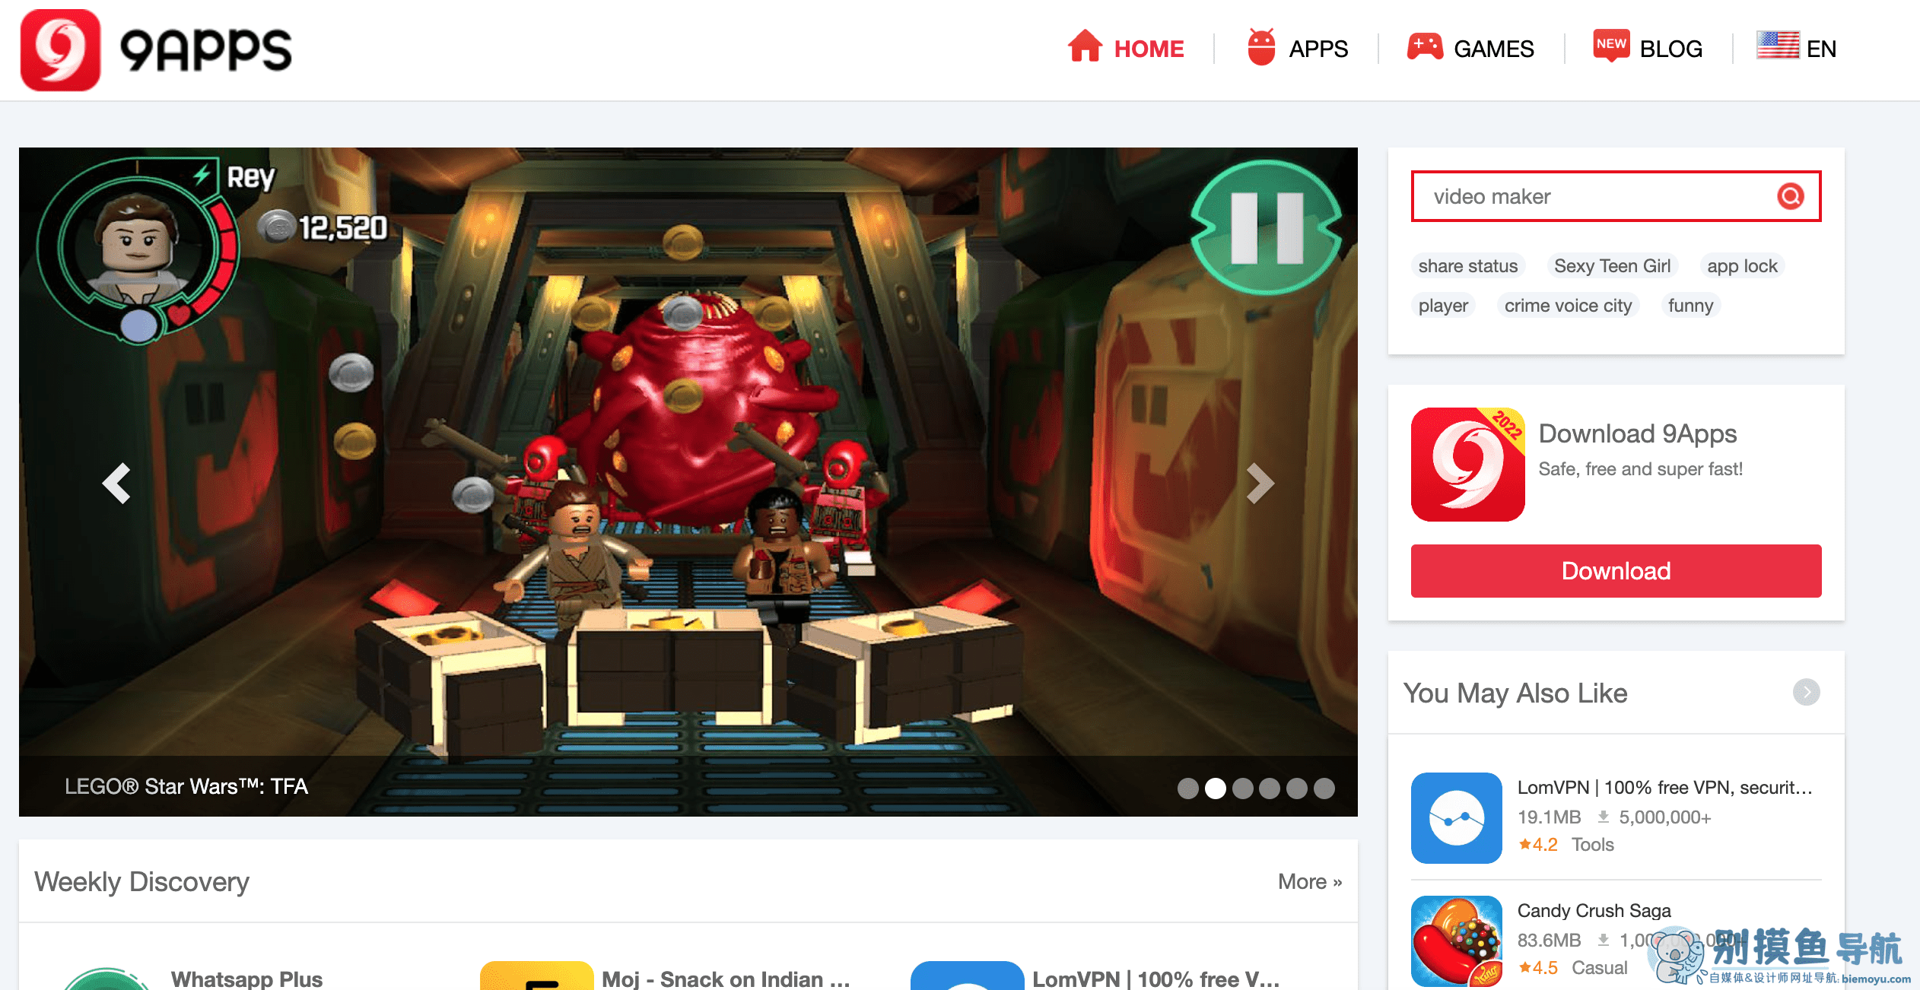The image size is (1920, 990).
Task: Open LomVPN title in Weekly Discovery
Action: click(1155, 979)
